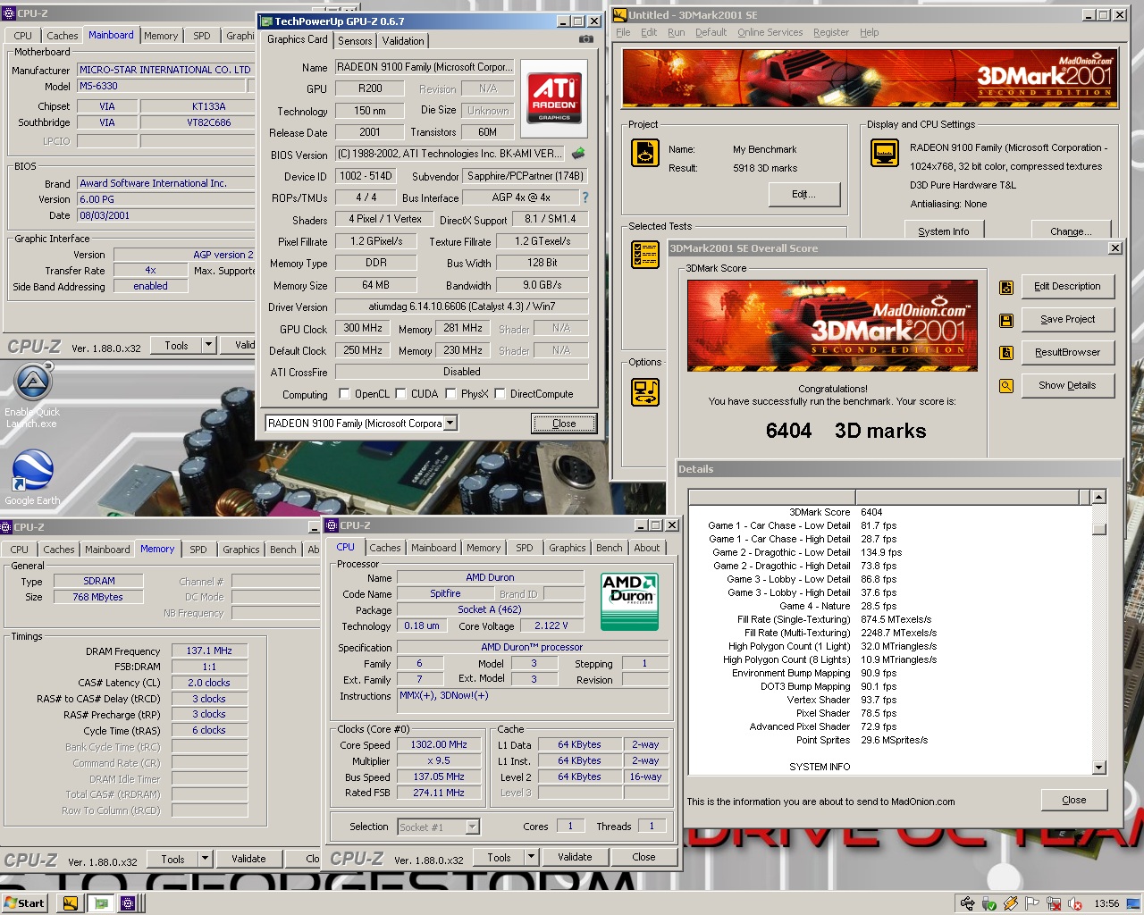Click the question mark beside Bus Interface
1144x915 pixels.
(x=585, y=197)
